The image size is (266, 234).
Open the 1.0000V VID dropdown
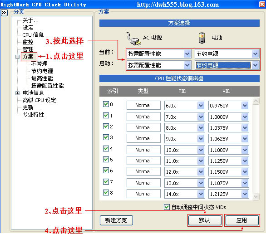tap(245, 117)
